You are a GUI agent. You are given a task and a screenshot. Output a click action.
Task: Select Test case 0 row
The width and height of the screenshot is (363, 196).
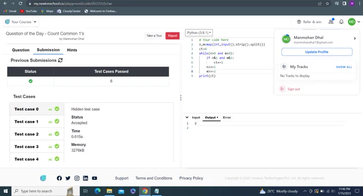click(37, 109)
